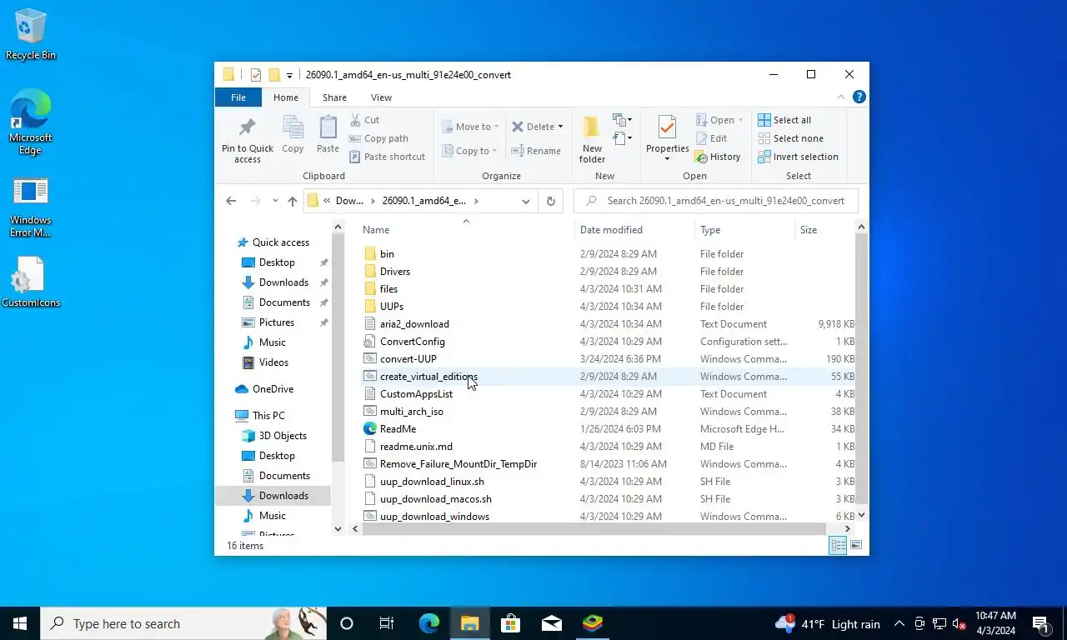The image size is (1067, 640).
Task: Open the Help question mark icon
Action: click(x=859, y=97)
